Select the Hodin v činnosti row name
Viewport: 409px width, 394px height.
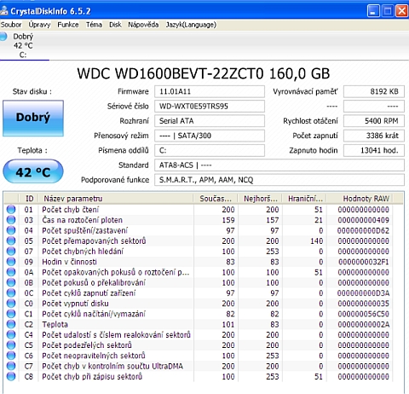69,262
